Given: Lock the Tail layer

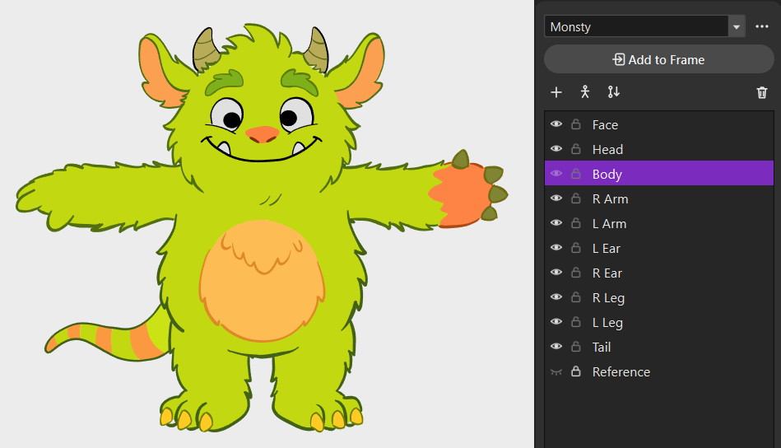Looking at the screenshot, I should (x=576, y=347).
